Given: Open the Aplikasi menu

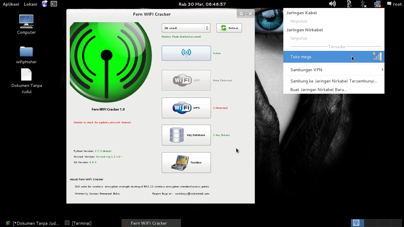Looking at the screenshot, I should click(x=11, y=4).
